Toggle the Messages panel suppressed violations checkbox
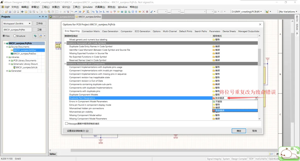Screen dimensions: 300x161 (66, 124)
